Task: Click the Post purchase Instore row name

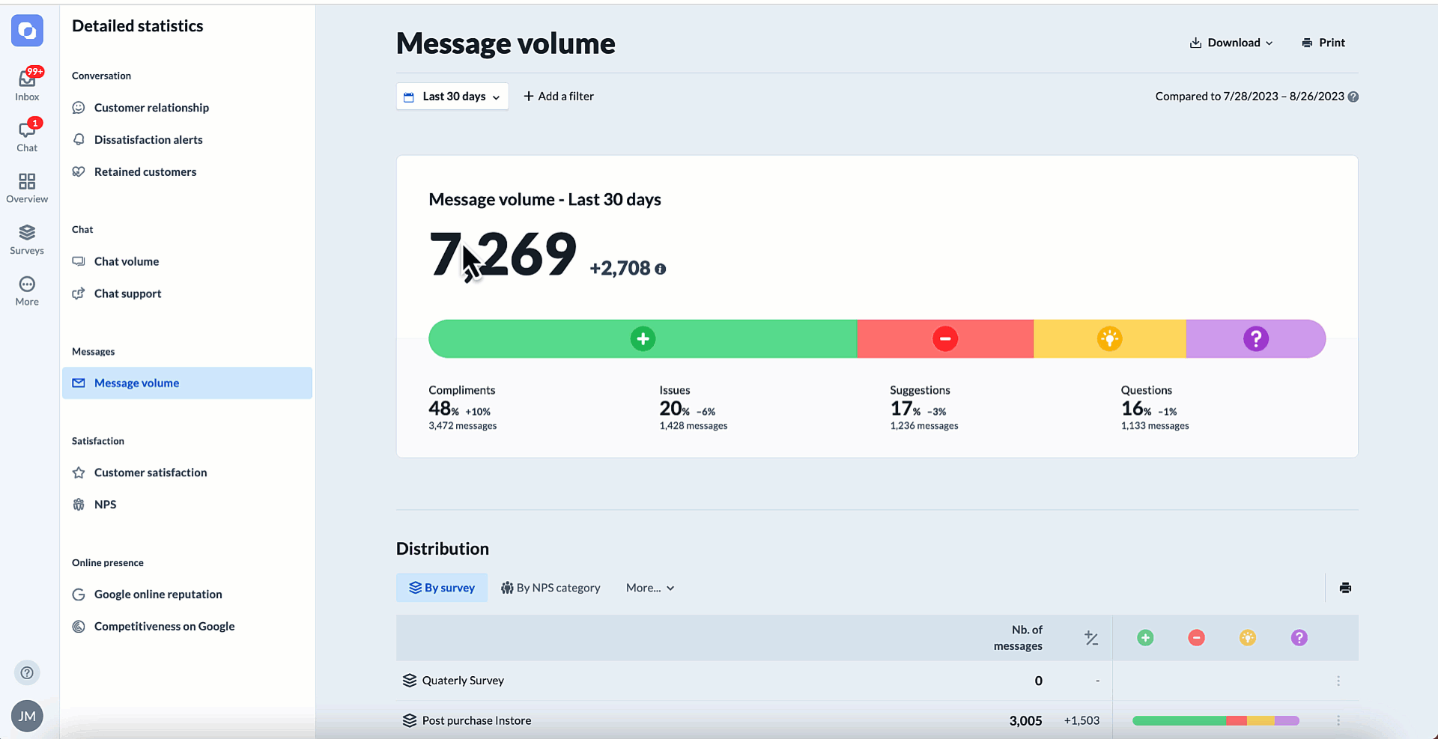Action: pyautogui.click(x=476, y=720)
